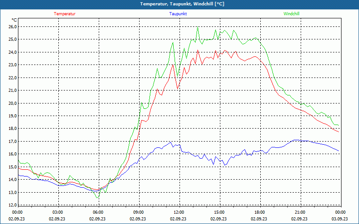Click the green Windchill legend label
359x224 pixels.
tap(291, 14)
